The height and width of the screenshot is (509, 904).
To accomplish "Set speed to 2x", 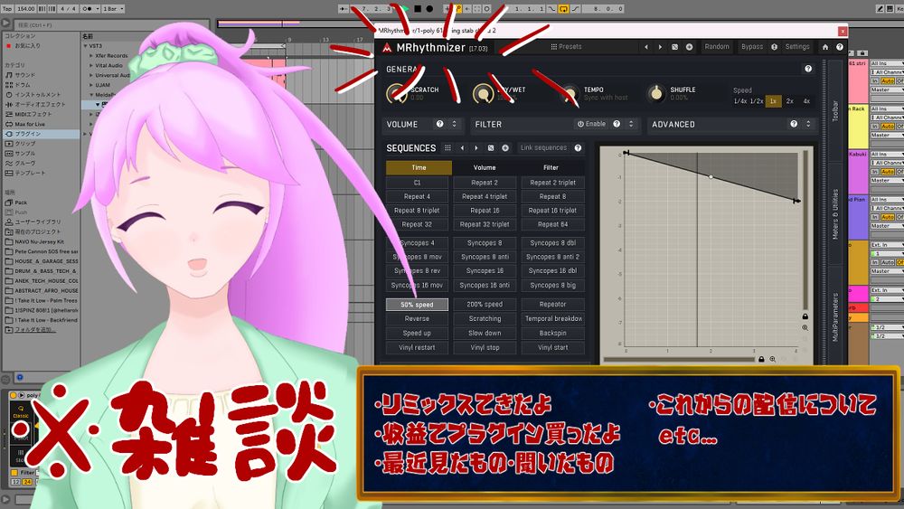I will pyautogui.click(x=790, y=101).
